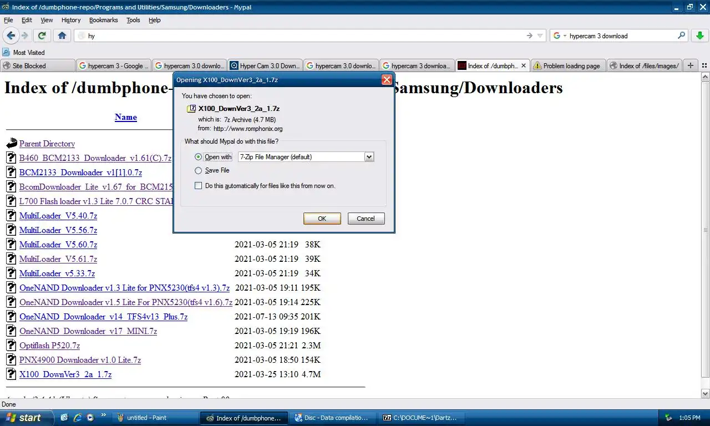Click the Show Desktop quick launch icon
Image resolution: width=710 pixels, height=426 pixels.
(64, 418)
